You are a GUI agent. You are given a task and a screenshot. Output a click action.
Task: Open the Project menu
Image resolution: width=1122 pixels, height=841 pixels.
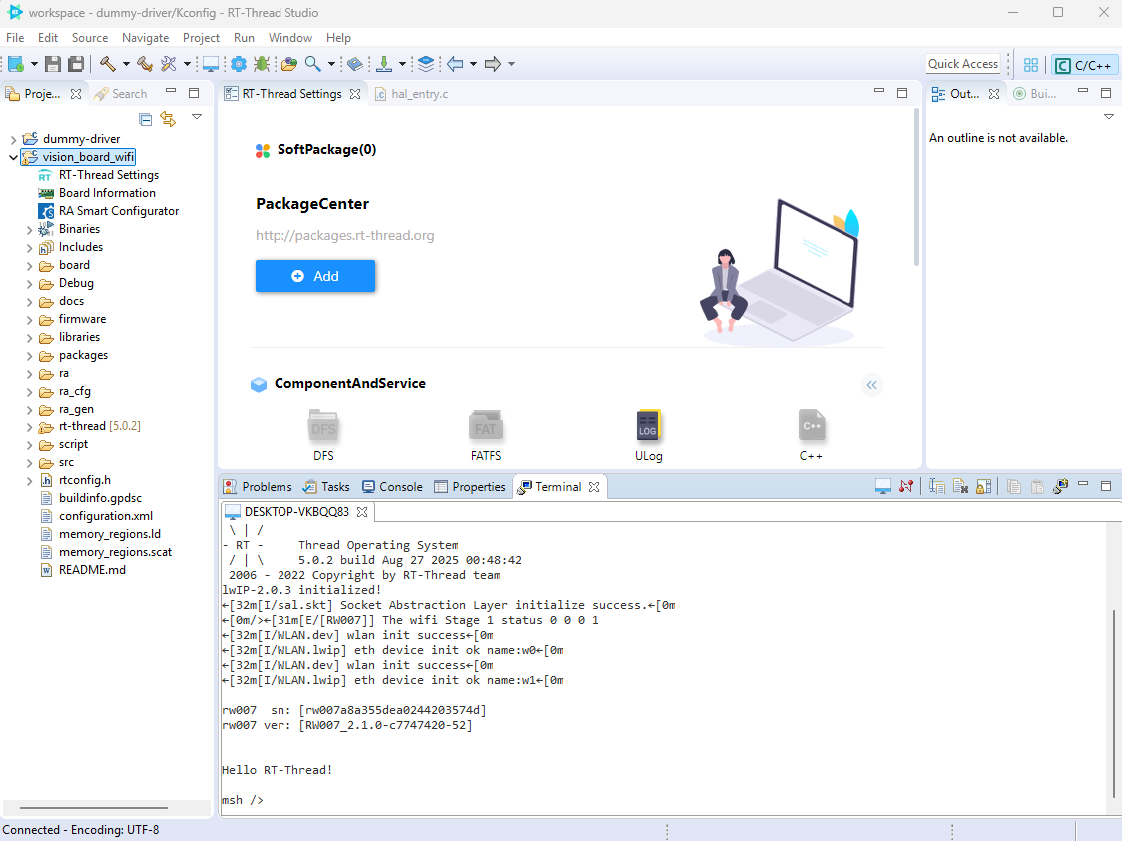[201, 37]
